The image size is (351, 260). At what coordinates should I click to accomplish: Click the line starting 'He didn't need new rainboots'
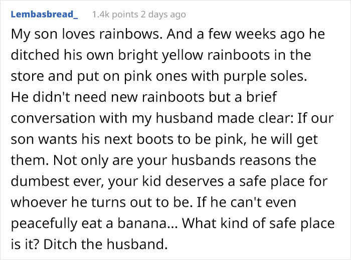(x=144, y=97)
